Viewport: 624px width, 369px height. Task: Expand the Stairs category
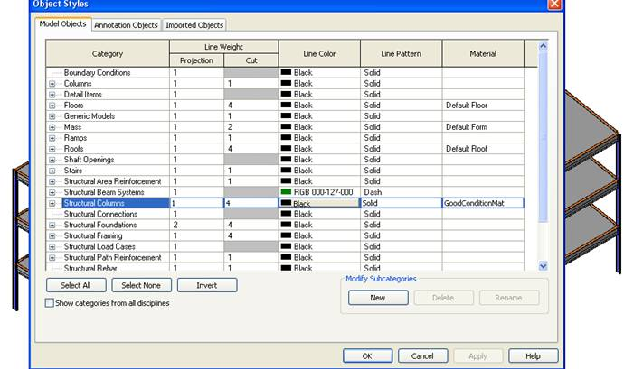pyautogui.click(x=52, y=171)
